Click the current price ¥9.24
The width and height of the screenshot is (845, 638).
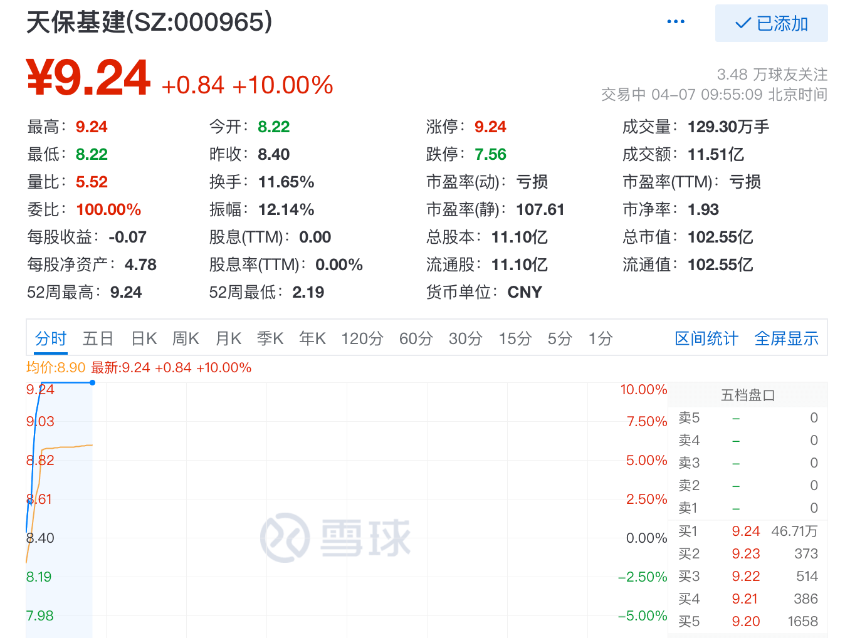coord(88,78)
